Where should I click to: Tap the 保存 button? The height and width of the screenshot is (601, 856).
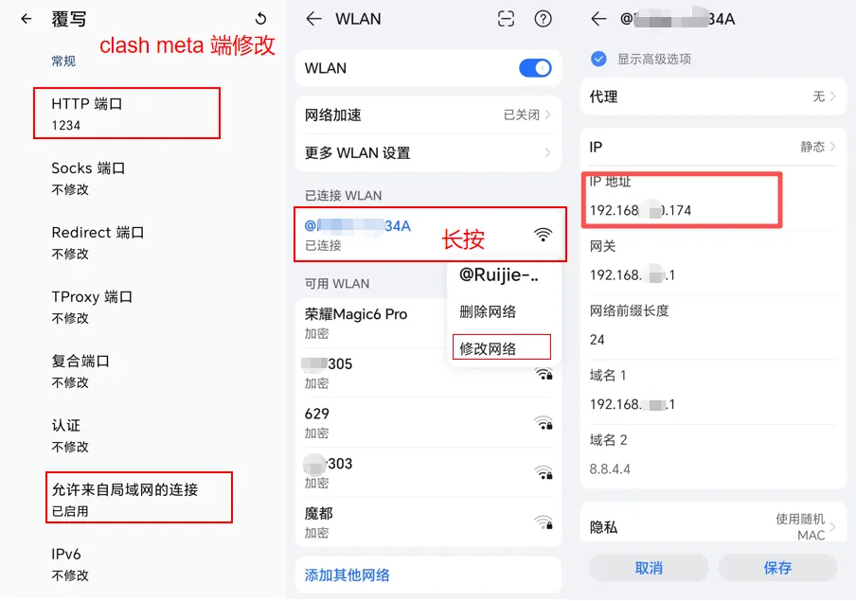coord(777,568)
